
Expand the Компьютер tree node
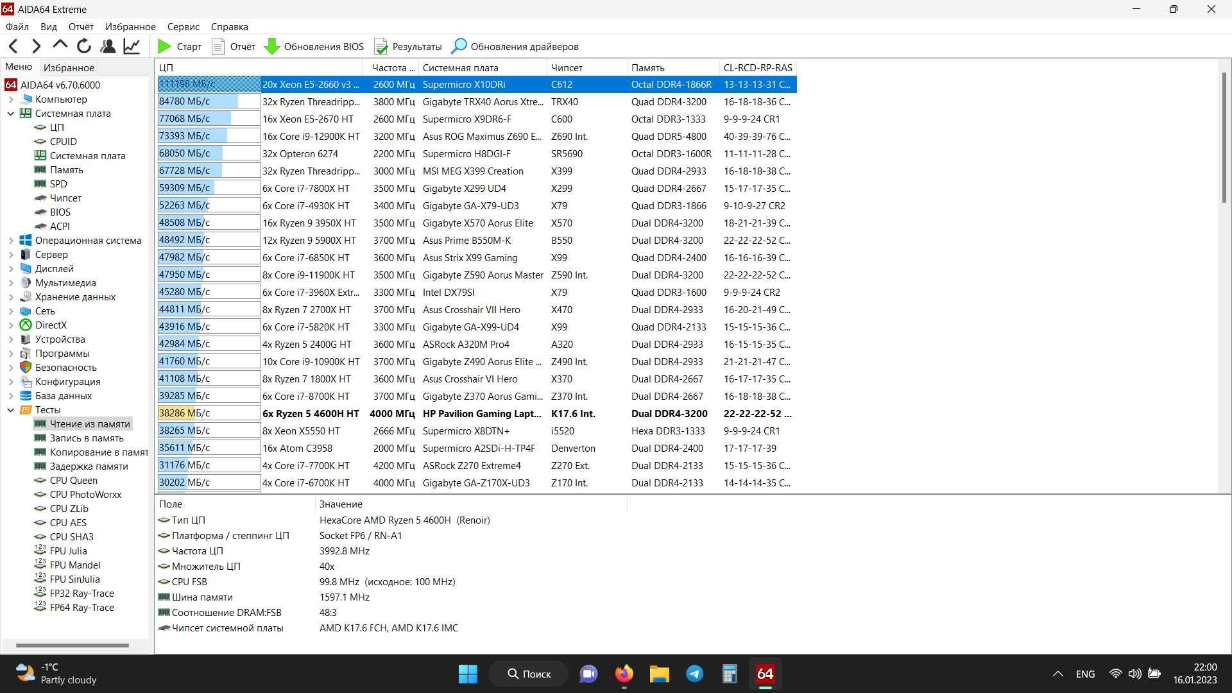(11, 99)
